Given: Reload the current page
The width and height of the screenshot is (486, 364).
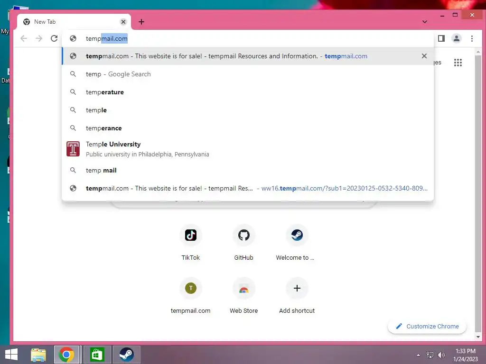Looking at the screenshot, I should [54, 38].
